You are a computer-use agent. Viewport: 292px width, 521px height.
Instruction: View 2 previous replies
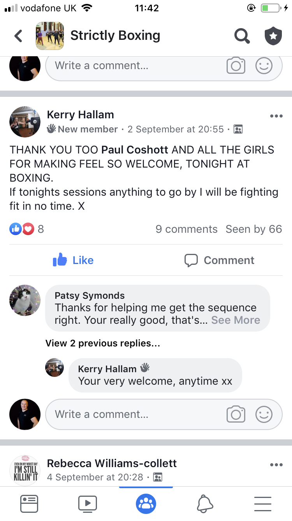point(103,343)
